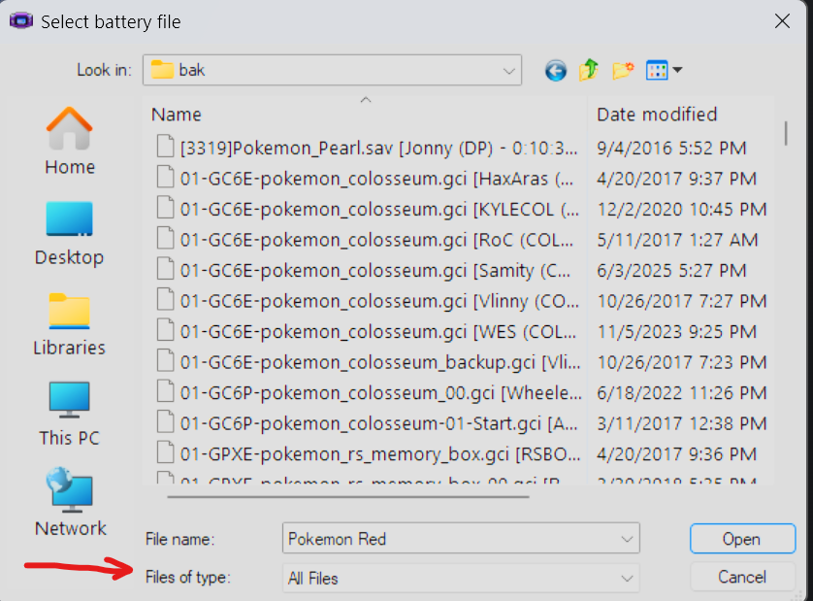Cancel the file selection dialog
This screenshot has width=813, height=601.
pyautogui.click(x=741, y=577)
